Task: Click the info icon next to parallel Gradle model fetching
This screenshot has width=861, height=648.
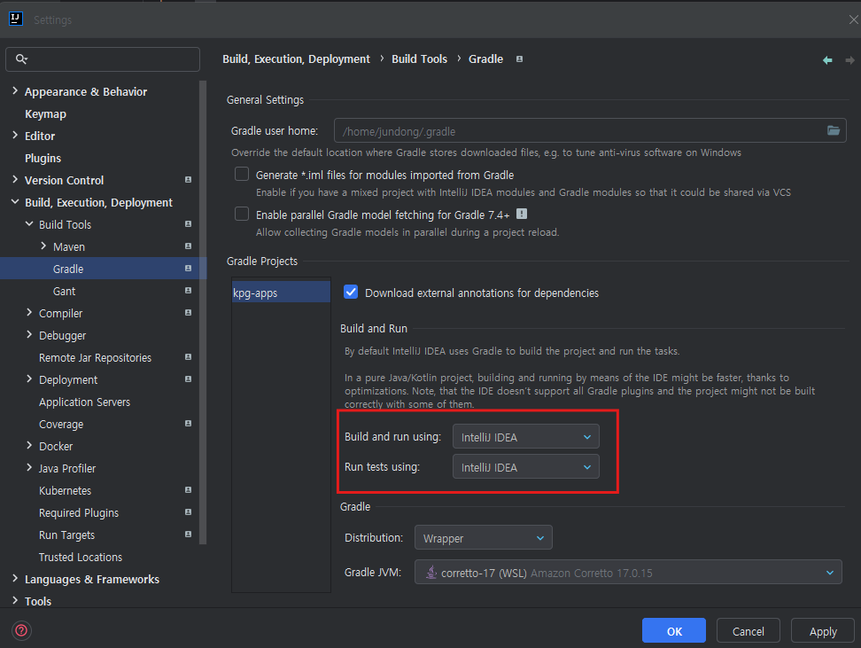Action: [x=522, y=214]
